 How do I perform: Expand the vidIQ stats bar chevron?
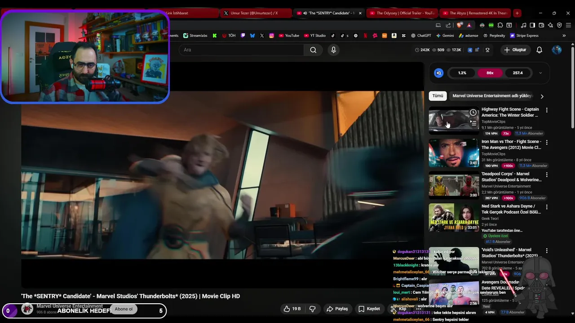pyautogui.click(x=540, y=73)
